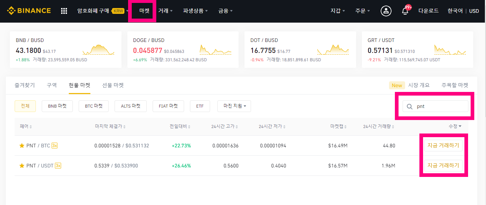Click the 3x margin badge on PNT / BTC
This screenshot has height=205, width=486.
click(x=55, y=146)
